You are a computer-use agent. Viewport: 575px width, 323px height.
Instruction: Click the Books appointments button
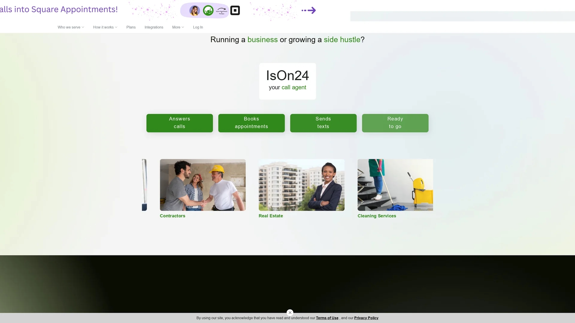(x=252, y=123)
